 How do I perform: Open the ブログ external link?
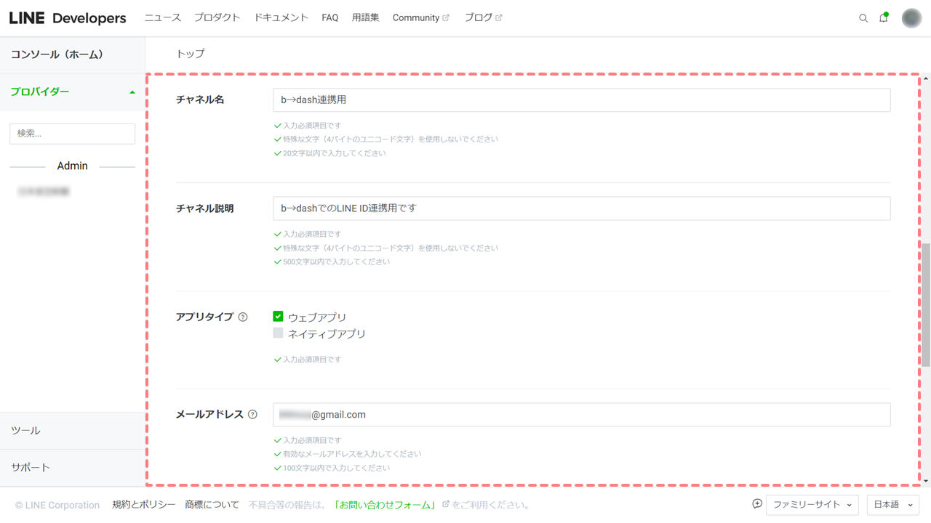click(484, 17)
